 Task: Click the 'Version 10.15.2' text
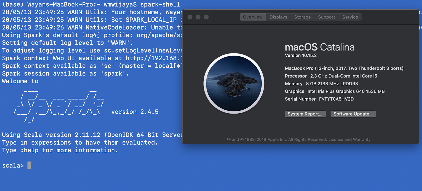coord(301,55)
